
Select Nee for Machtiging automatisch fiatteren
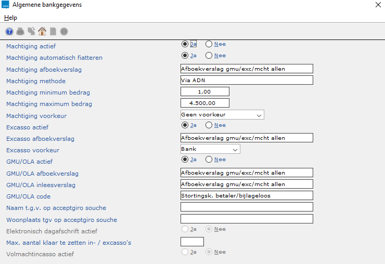[209, 56]
